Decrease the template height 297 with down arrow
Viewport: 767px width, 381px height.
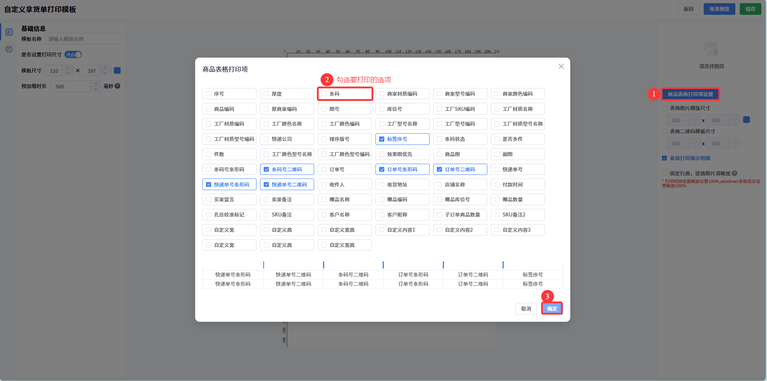pos(105,73)
